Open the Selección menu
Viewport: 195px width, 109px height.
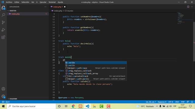[25, 2]
